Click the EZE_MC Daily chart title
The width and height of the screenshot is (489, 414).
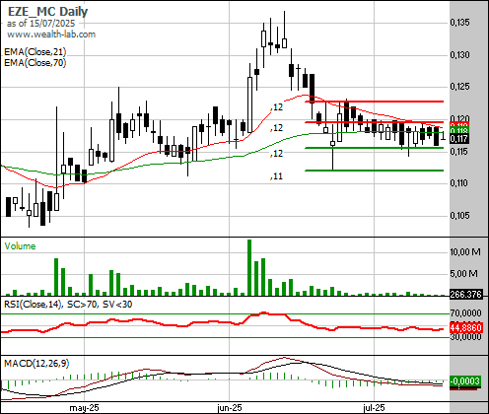coord(47,12)
